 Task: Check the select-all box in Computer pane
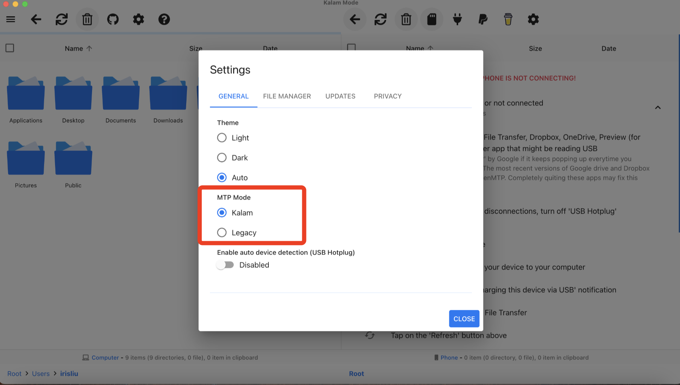(x=10, y=48)
